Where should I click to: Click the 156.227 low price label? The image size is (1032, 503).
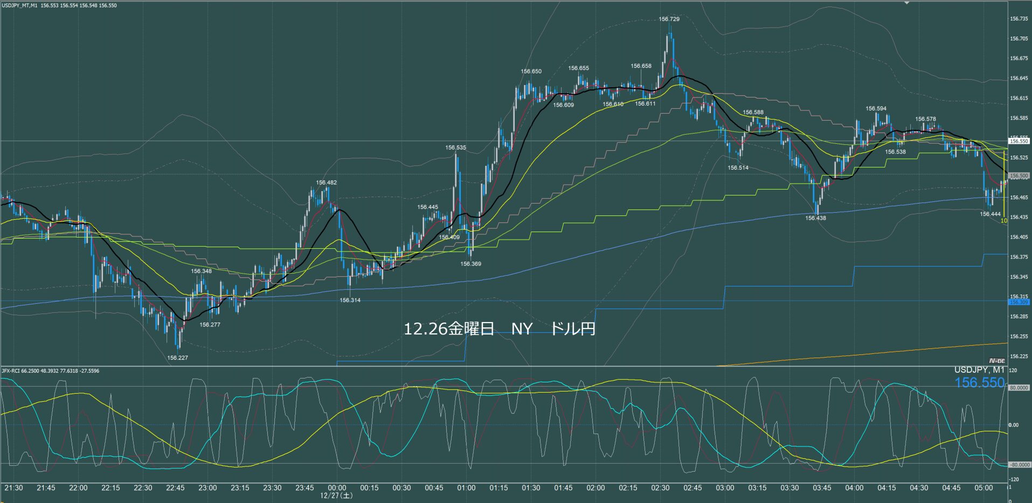177,358
